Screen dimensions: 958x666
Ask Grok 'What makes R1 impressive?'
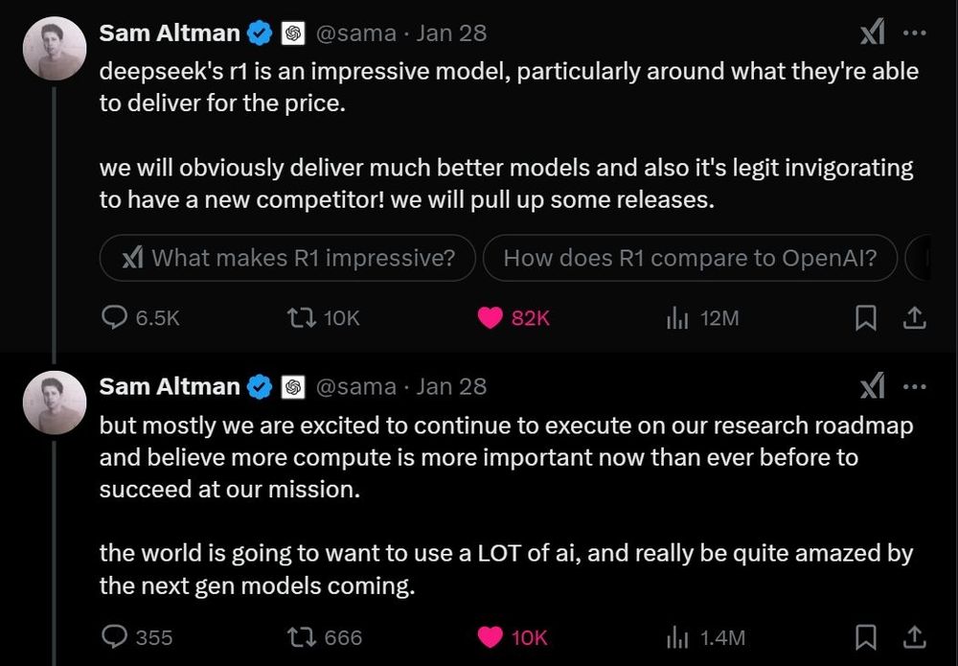(287, 258)
